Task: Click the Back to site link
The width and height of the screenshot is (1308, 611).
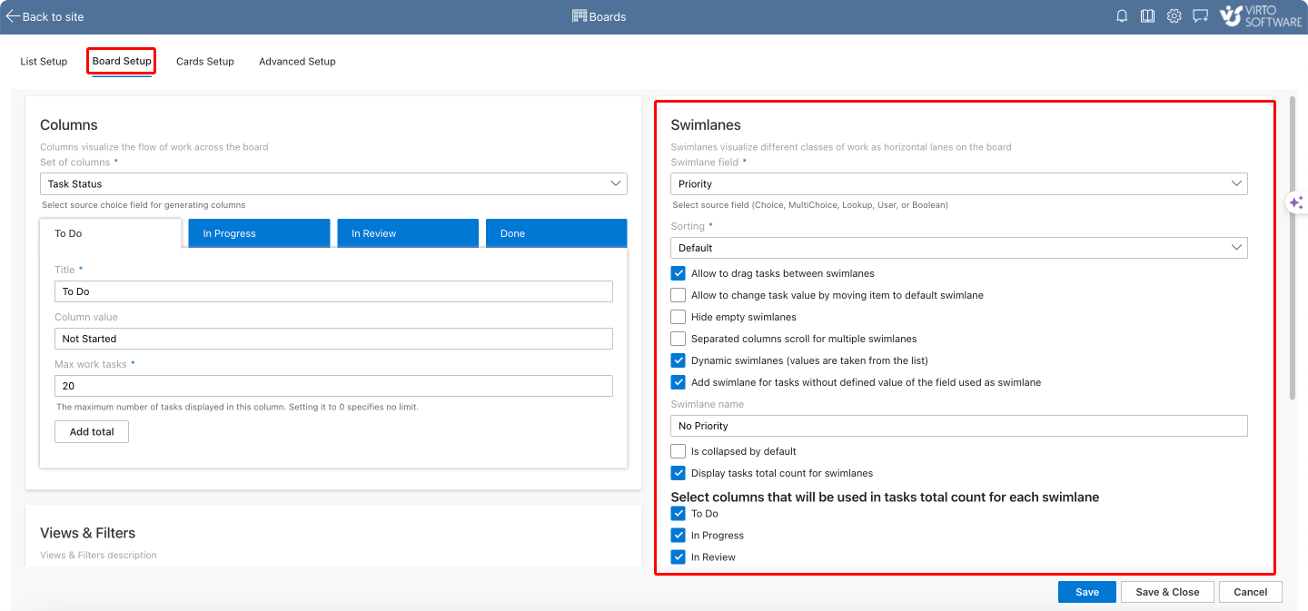Action: (53, 16)
